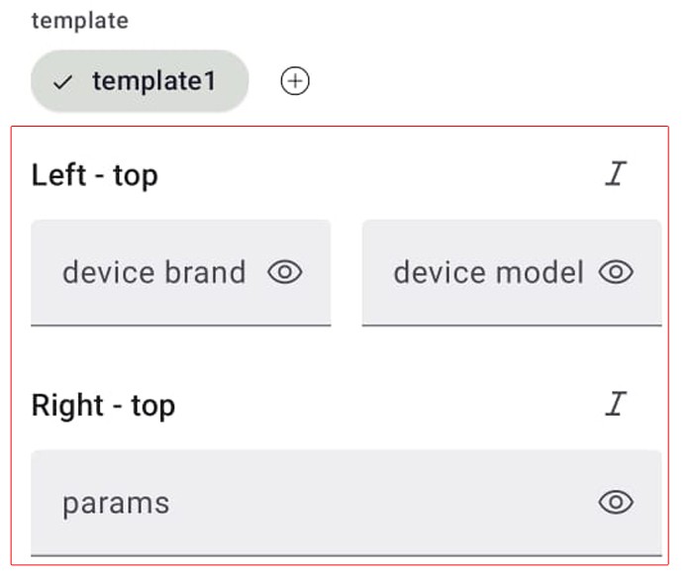Viewport: 693px width, 576px height.
Task: Click the words "device model" in its field
Action: 489,272
